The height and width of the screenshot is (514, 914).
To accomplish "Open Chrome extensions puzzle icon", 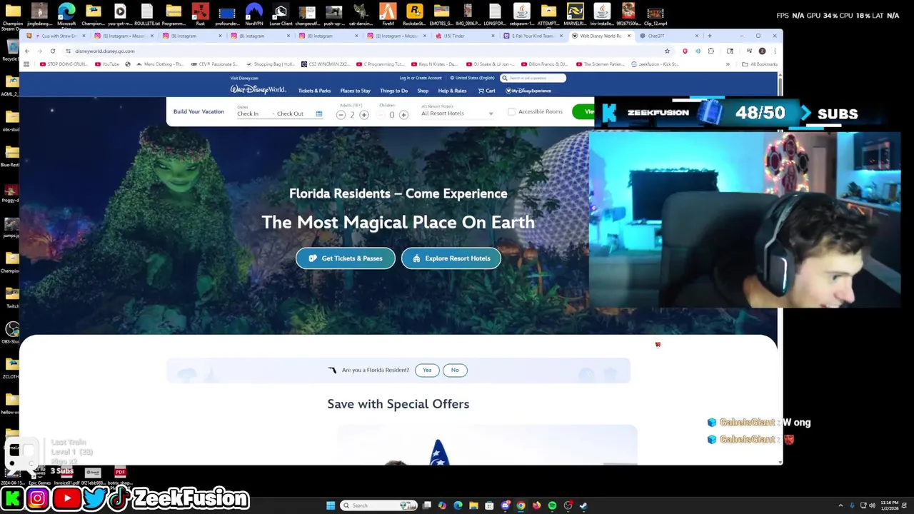I will click(710, 51).
